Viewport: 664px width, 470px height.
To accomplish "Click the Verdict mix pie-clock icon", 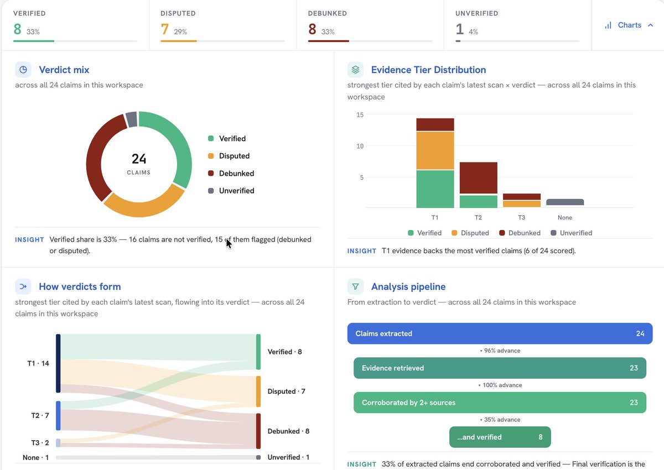I will (23, 70).
